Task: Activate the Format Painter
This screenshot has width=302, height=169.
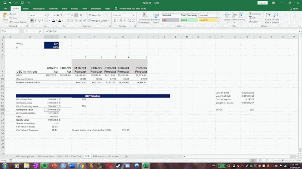Action: pos(18,22)
